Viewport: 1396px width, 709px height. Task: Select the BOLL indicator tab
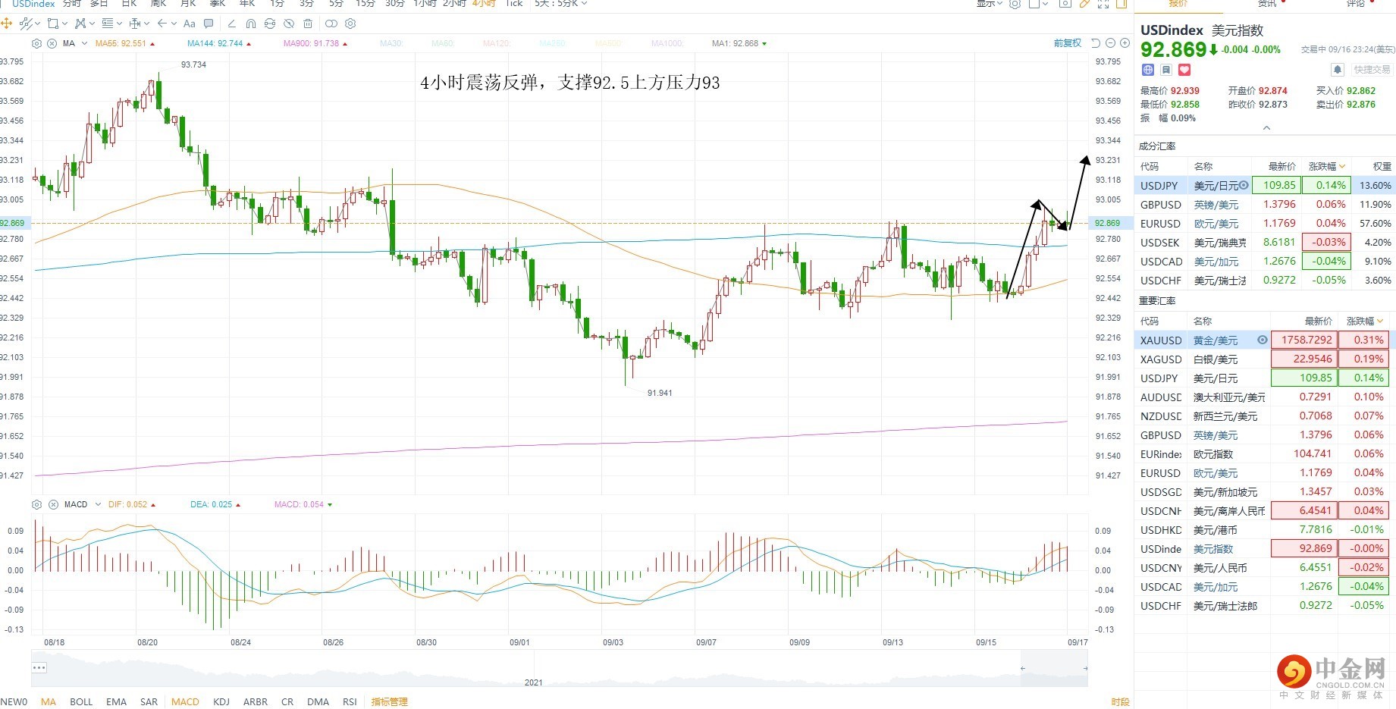pyautogui.click(x=81, y=701)
